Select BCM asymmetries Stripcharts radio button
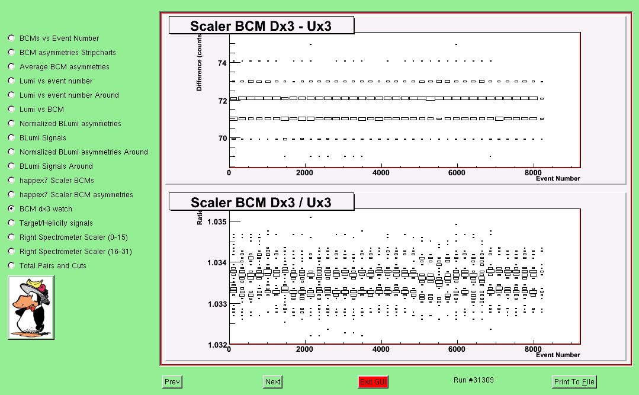This screenshot has height=395, width=639. 62,53
